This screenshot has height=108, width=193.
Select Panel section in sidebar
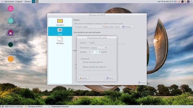[x=60, y=31]
